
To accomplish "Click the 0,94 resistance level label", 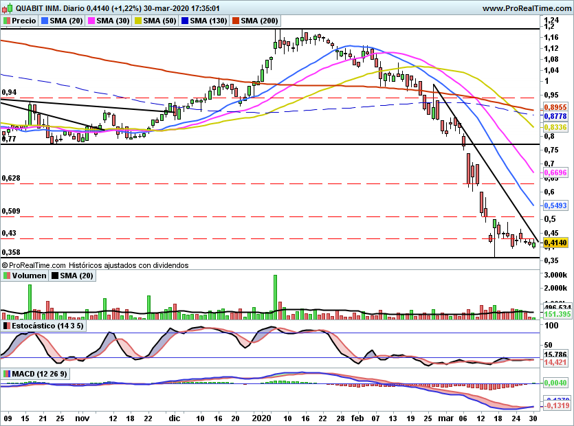I will pyautogui.click(x=10, y=92).
